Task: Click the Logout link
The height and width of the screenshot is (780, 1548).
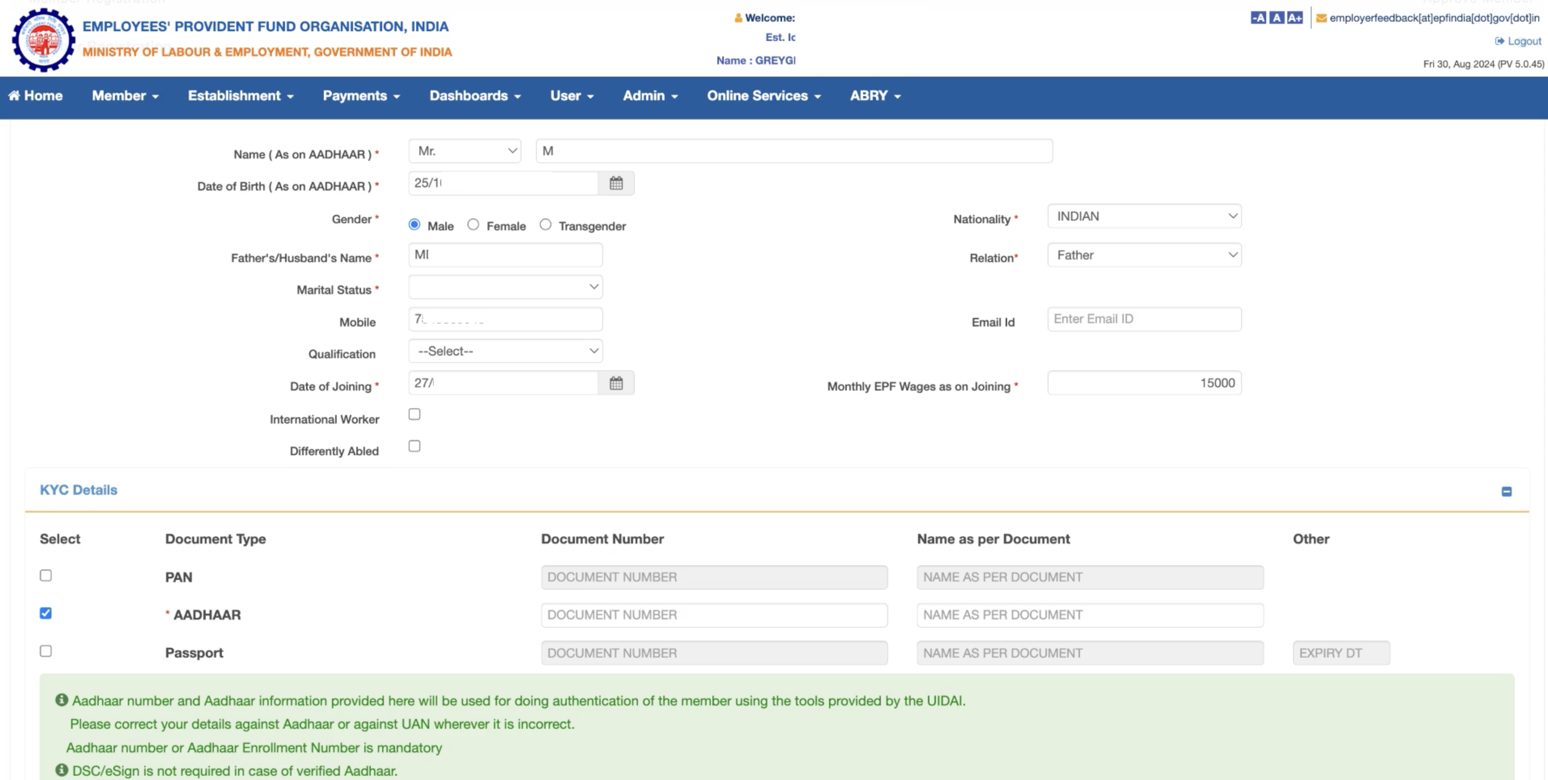Action: (1518, 42)
